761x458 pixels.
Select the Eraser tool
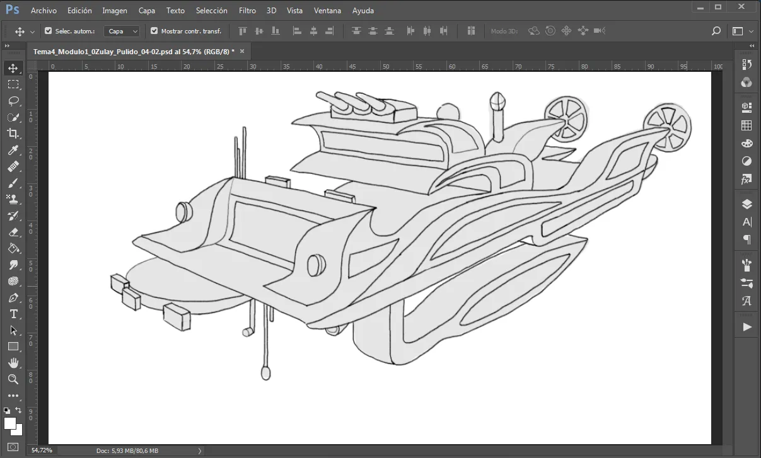(x=13, y=232)
